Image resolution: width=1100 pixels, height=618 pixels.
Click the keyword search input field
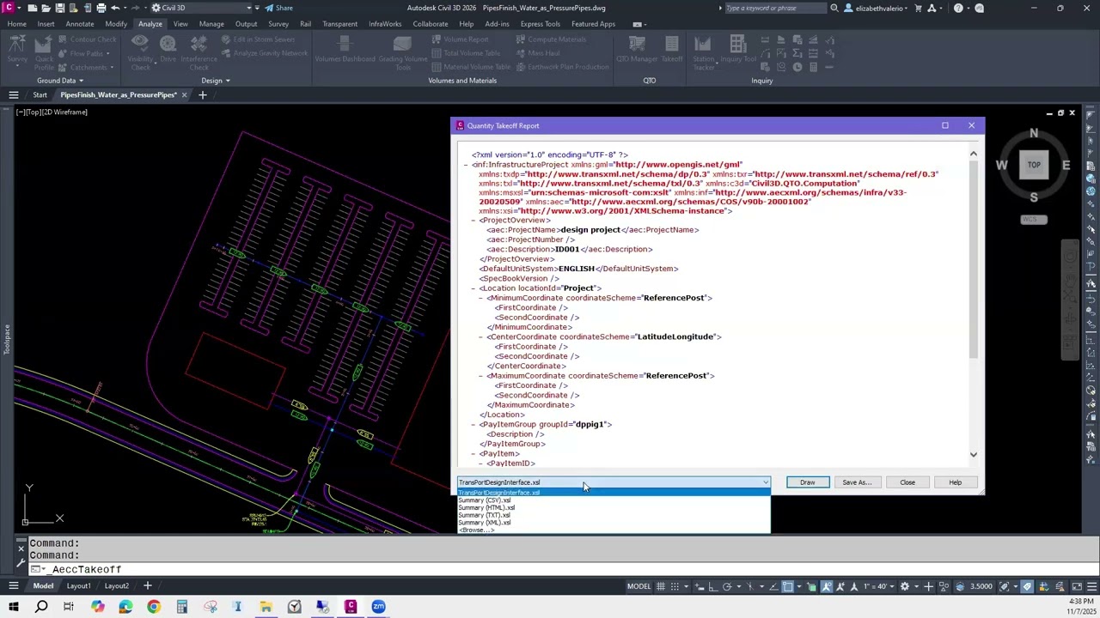775,8
